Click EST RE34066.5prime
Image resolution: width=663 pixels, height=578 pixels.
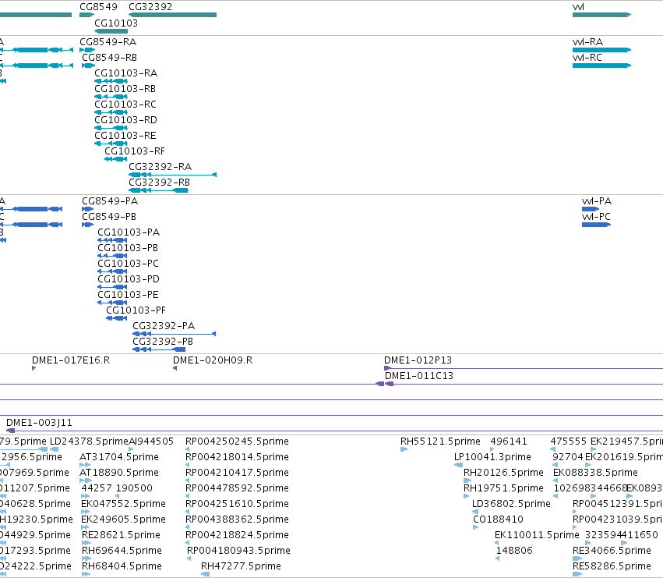coord(612,551)
